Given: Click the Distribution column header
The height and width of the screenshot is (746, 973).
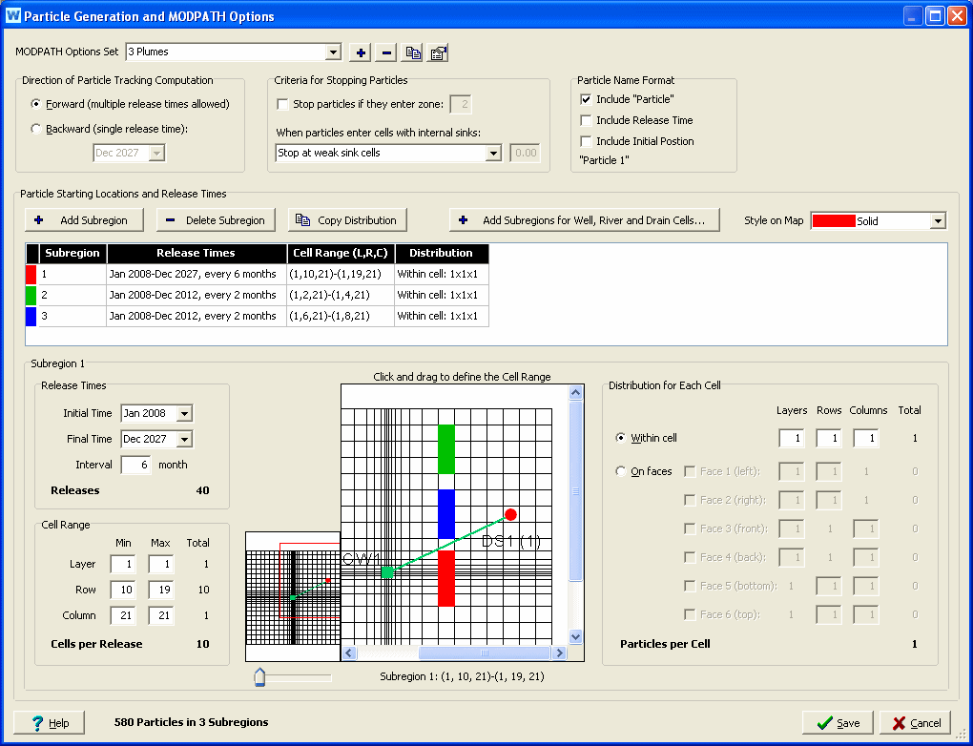Looking at the screenshot, I should click(x=442, y=253).
